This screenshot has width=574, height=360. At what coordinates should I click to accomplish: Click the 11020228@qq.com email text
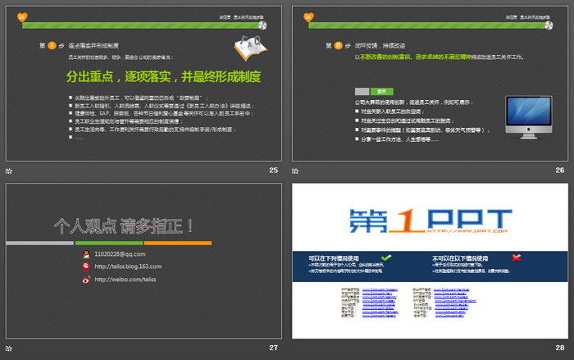pos(120,254)
